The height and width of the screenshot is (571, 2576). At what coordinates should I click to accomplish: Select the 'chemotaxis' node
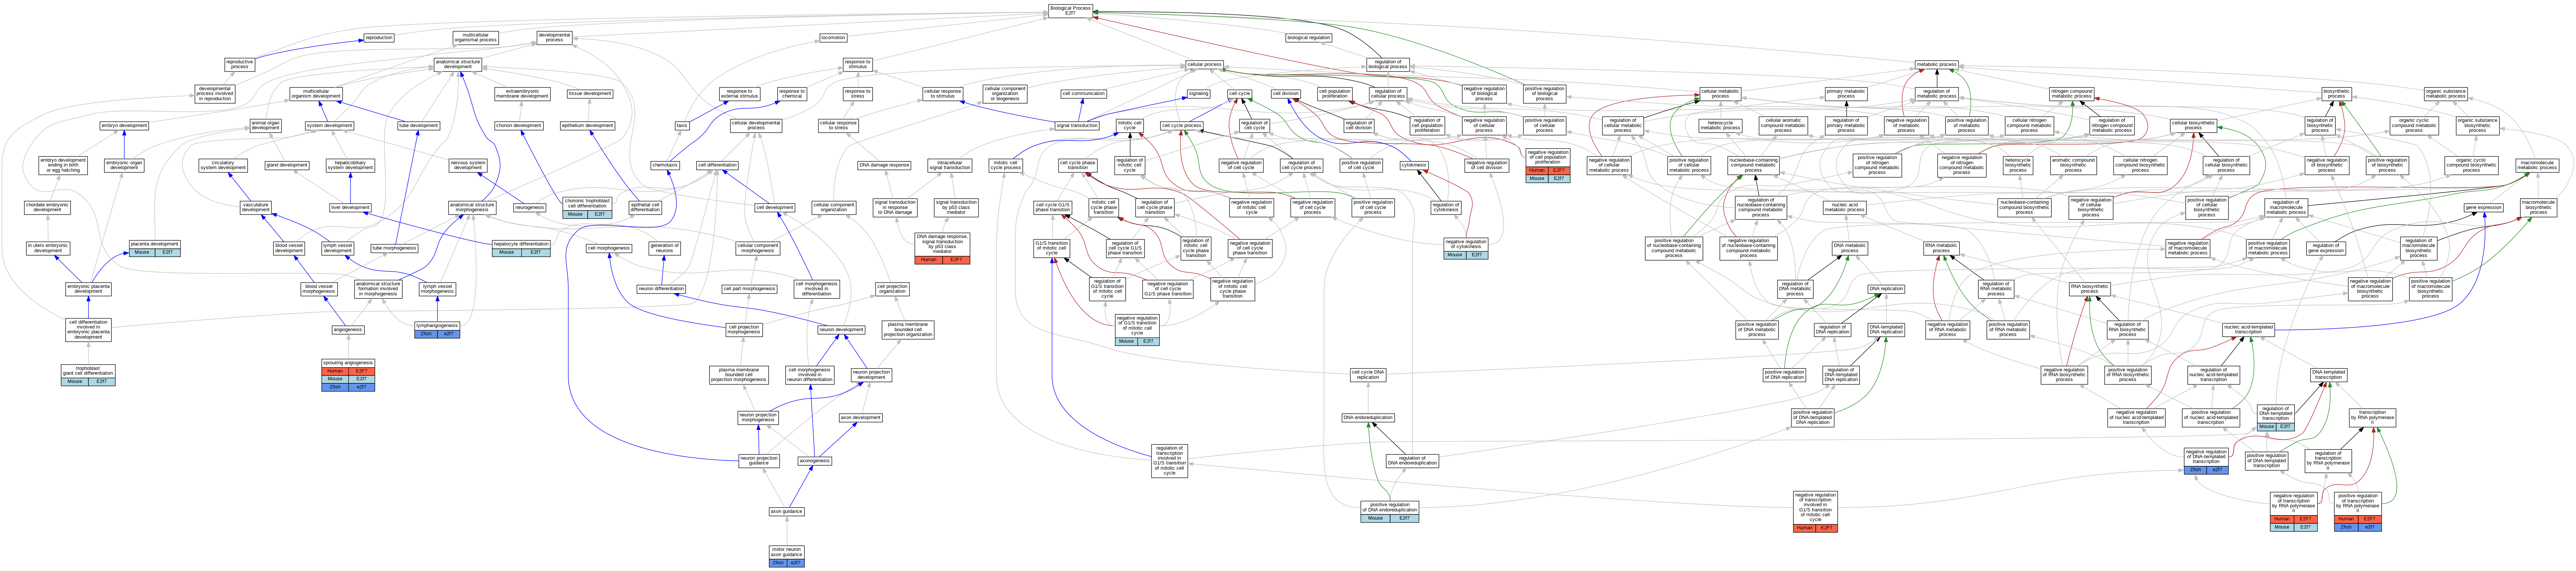tap(664, 166)
